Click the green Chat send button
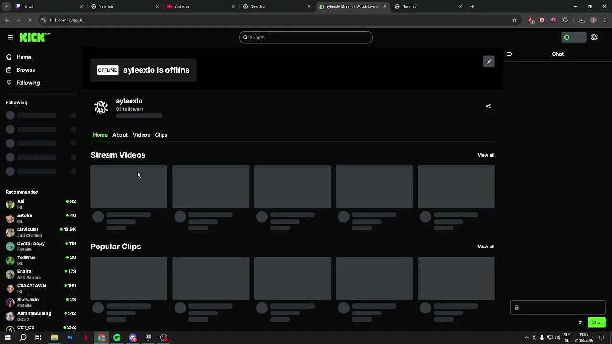This screenshot has height=344, width=612. pyautogui.click(x=597, y=322)
